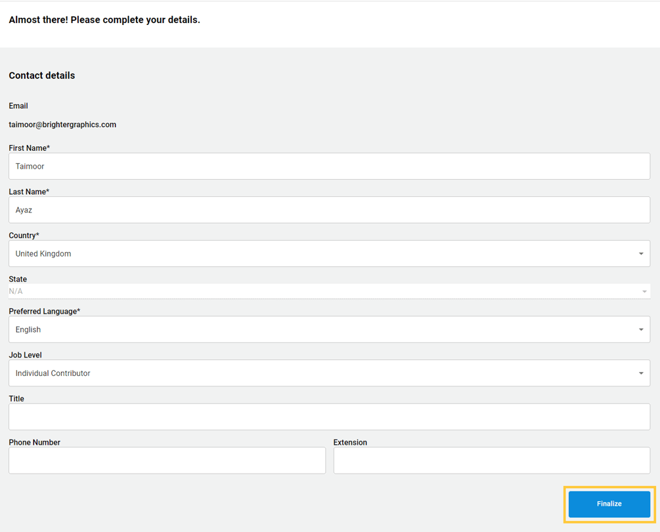
Task: Click the Extension input field
Action: tap(491, 460)
